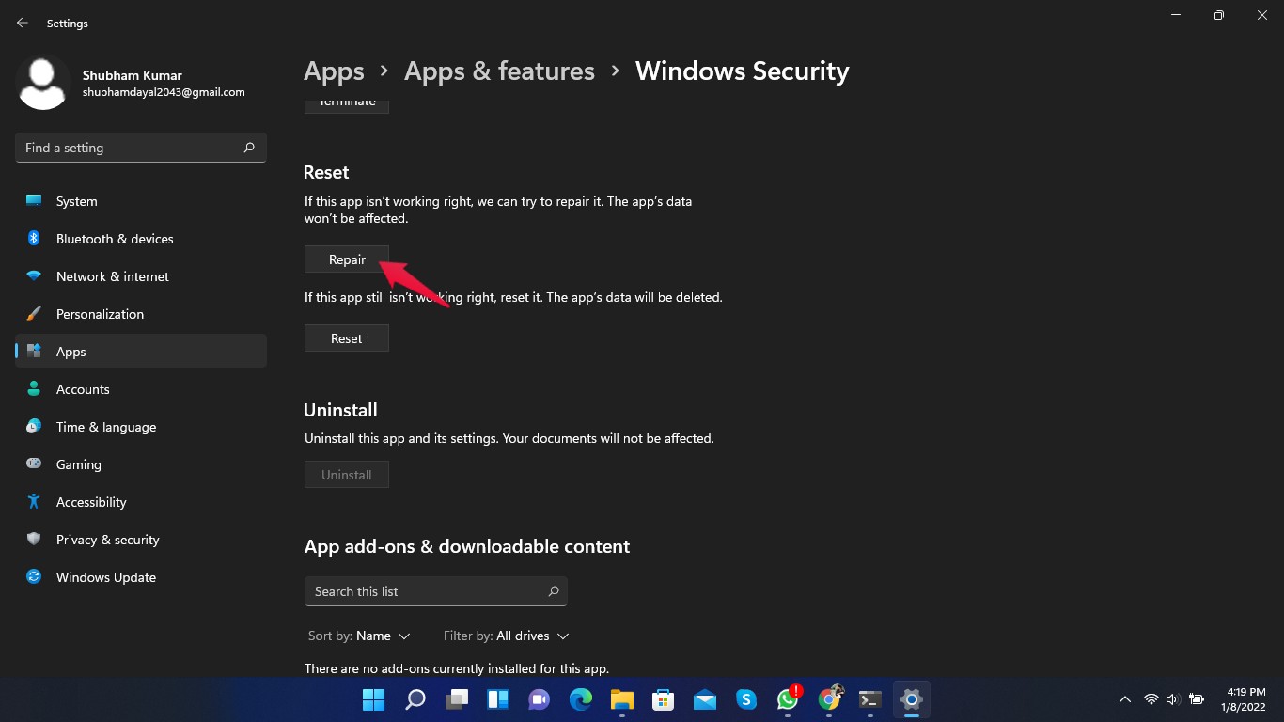The image size is (1284, 722).
Task: Click the System icon in sidebar
Action: pyautogui.click(x=34, y=201)
